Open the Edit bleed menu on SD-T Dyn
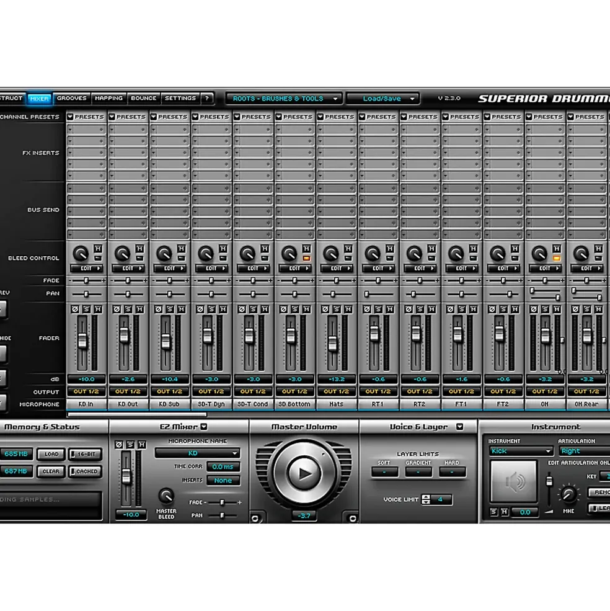 click(211, 269)
